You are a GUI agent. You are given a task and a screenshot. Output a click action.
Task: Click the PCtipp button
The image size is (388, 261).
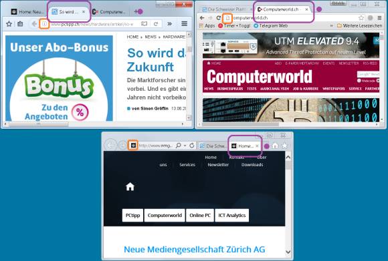132,216
